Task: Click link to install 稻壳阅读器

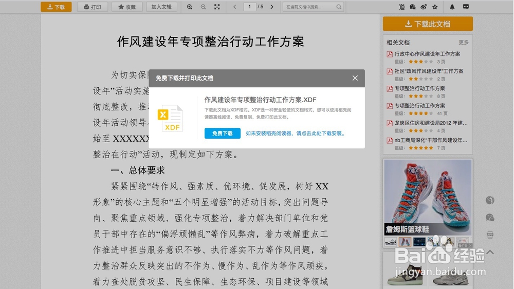Action: pyautogui.click(x=295, y=133)
